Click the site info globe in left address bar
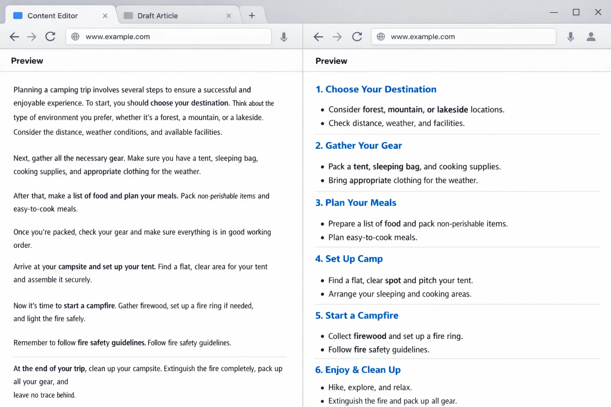This screenshot has width=611, height=407. pyautogui.click(x=76, y=37)
